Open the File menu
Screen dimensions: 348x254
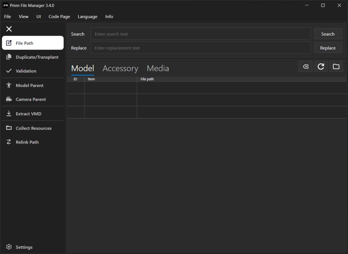pyautogui.click(x=7, y=17)
